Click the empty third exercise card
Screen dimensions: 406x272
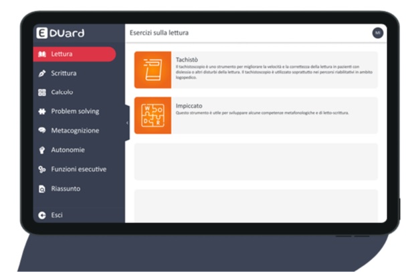(x=256, y=161)
